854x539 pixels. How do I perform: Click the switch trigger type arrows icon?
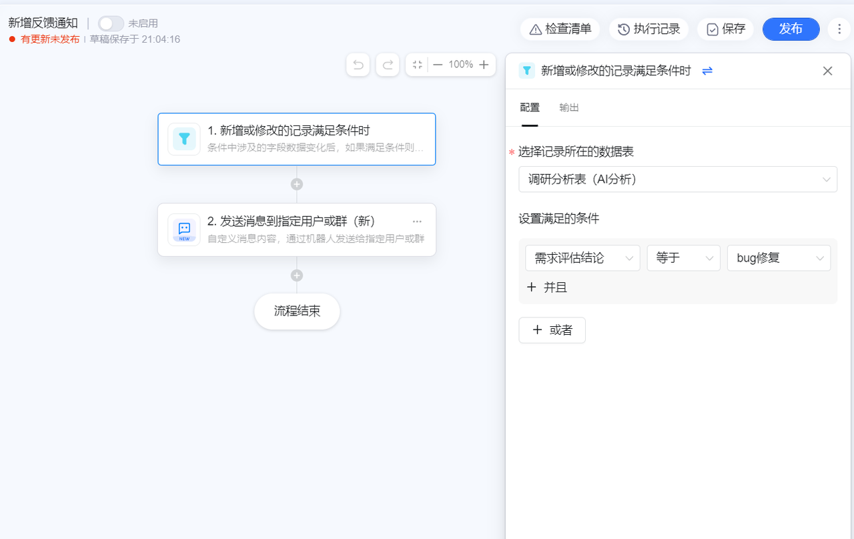coord(707,71)
